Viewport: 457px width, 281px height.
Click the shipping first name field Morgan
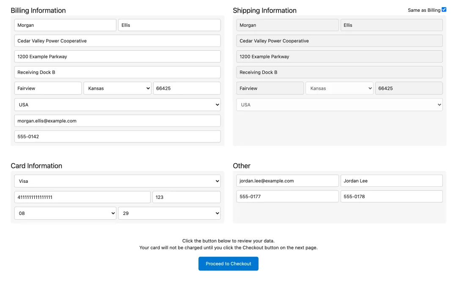tap(288, 25)
